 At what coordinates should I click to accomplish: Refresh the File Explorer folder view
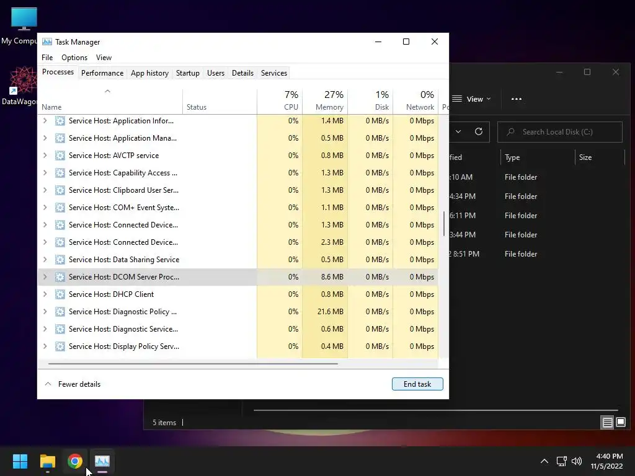pos(479,131)
